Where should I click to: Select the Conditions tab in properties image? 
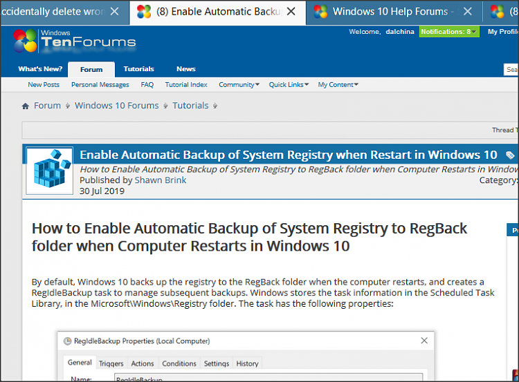pyautogui.click(x=179, y=363)
